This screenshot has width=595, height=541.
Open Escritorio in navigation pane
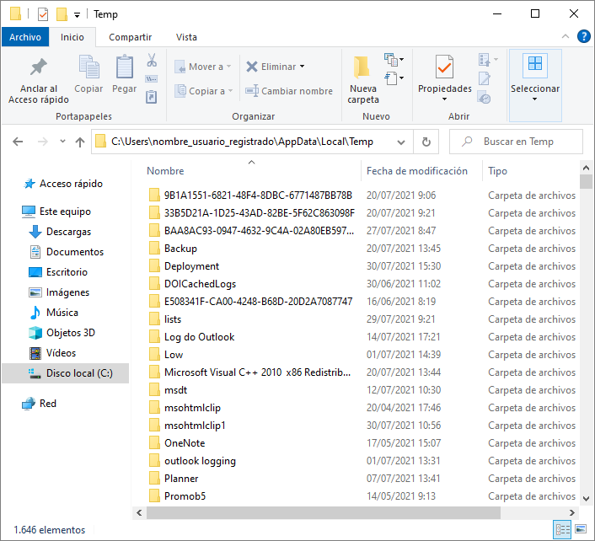pos(58,272)
